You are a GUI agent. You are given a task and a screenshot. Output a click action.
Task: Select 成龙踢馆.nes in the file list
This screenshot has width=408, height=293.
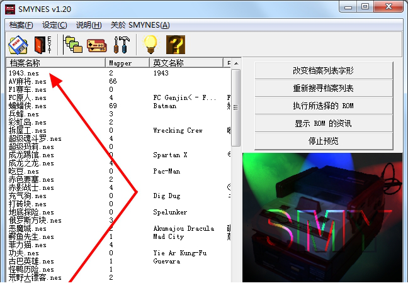pyautogui.click(x=31, y=155)
